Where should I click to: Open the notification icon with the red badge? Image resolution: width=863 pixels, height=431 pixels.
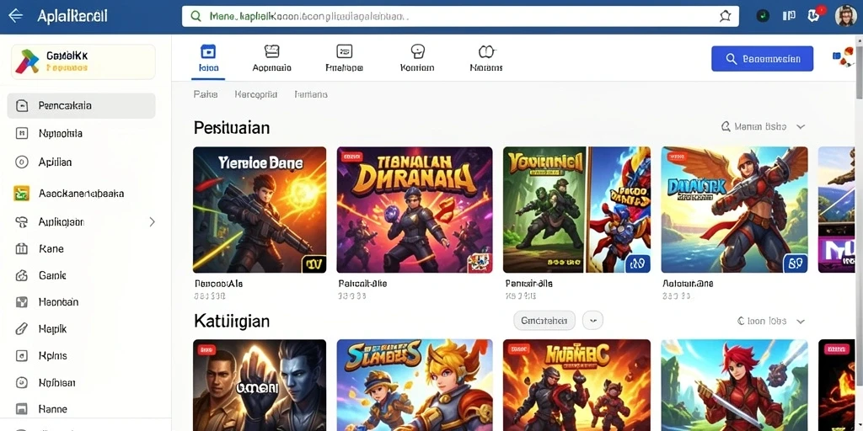tap(815, 15)
